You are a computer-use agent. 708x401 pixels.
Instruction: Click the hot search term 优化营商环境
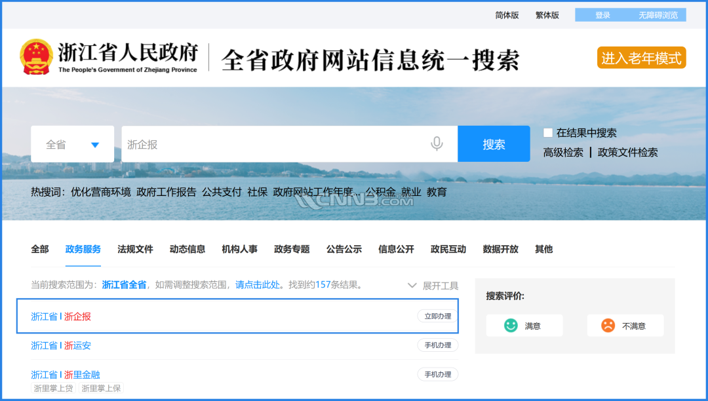pos(101,192)
